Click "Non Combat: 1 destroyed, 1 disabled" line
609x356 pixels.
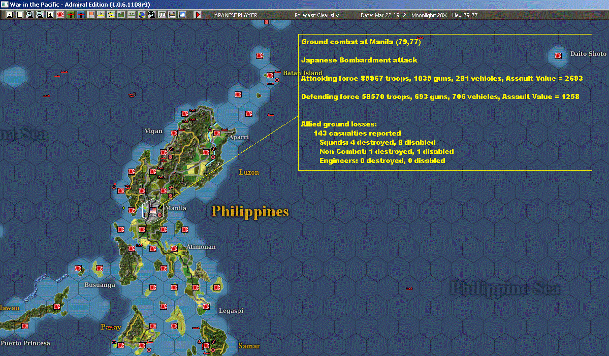coord(387,152)
